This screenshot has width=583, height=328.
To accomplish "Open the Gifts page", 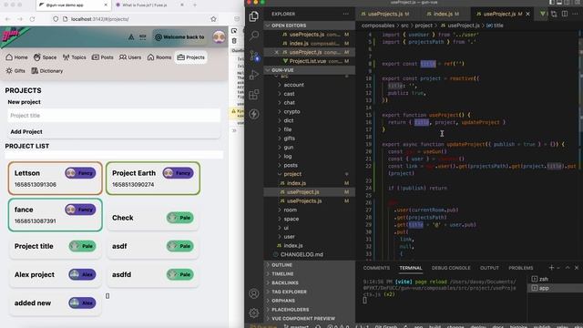I will (15, 71).
